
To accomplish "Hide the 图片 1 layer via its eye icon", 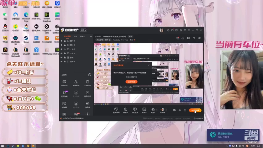I will [61, 41].
